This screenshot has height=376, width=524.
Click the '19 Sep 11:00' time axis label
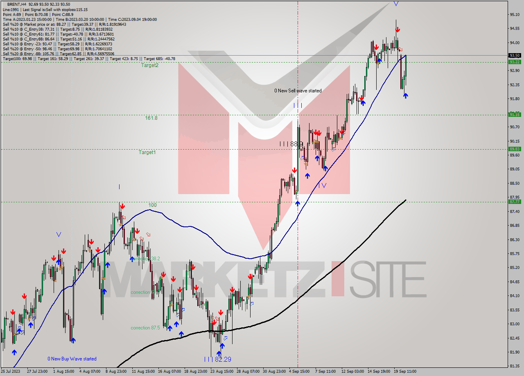405,372
